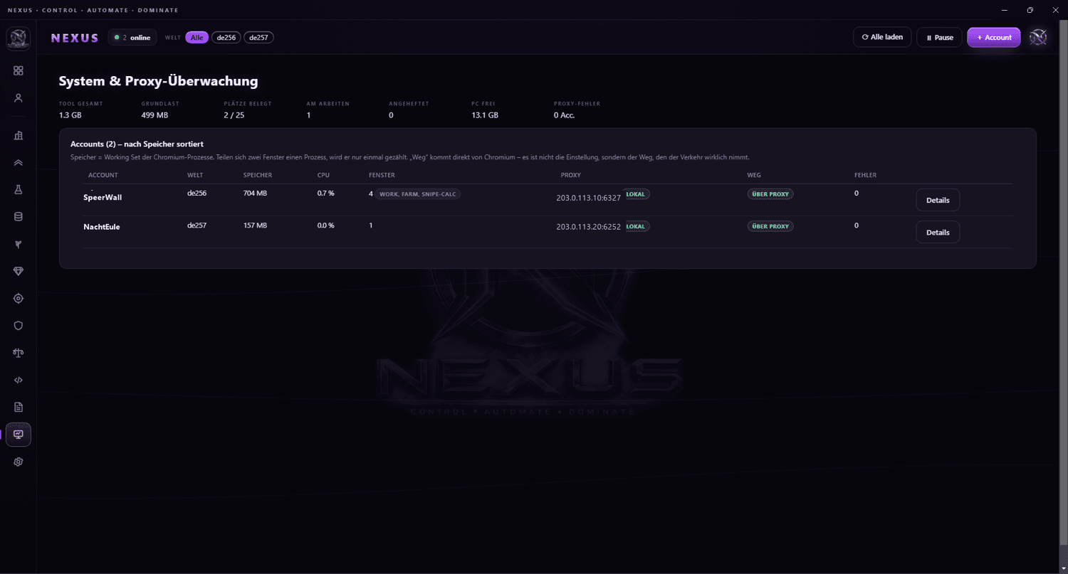The height and width of the screenshot is (574, 1068).
Task: Click the 704 MB memory value
Action: click(x=255, y=193)
